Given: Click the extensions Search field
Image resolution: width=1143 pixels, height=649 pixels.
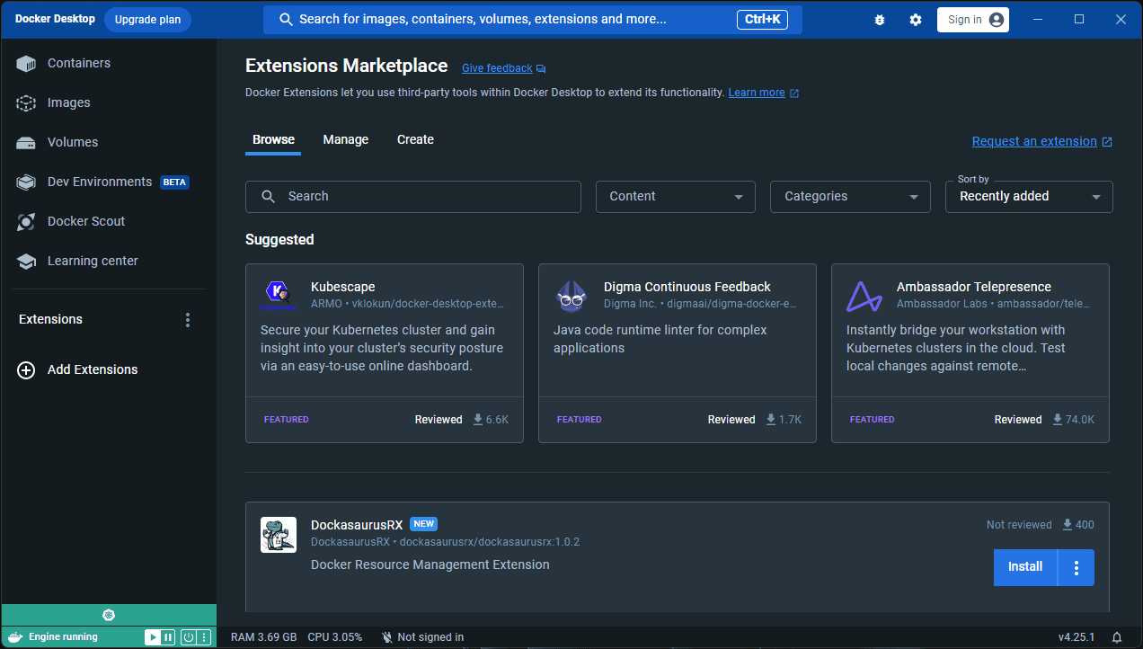Looking at the screenshot, I should [x=413, y=197].
